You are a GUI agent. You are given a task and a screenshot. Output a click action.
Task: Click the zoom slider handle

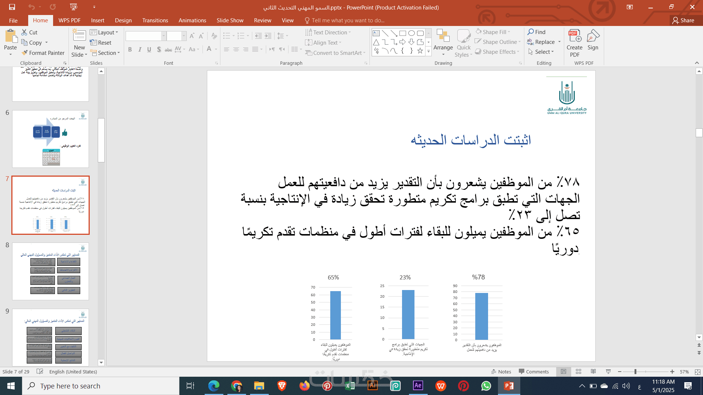click(635, 372)
